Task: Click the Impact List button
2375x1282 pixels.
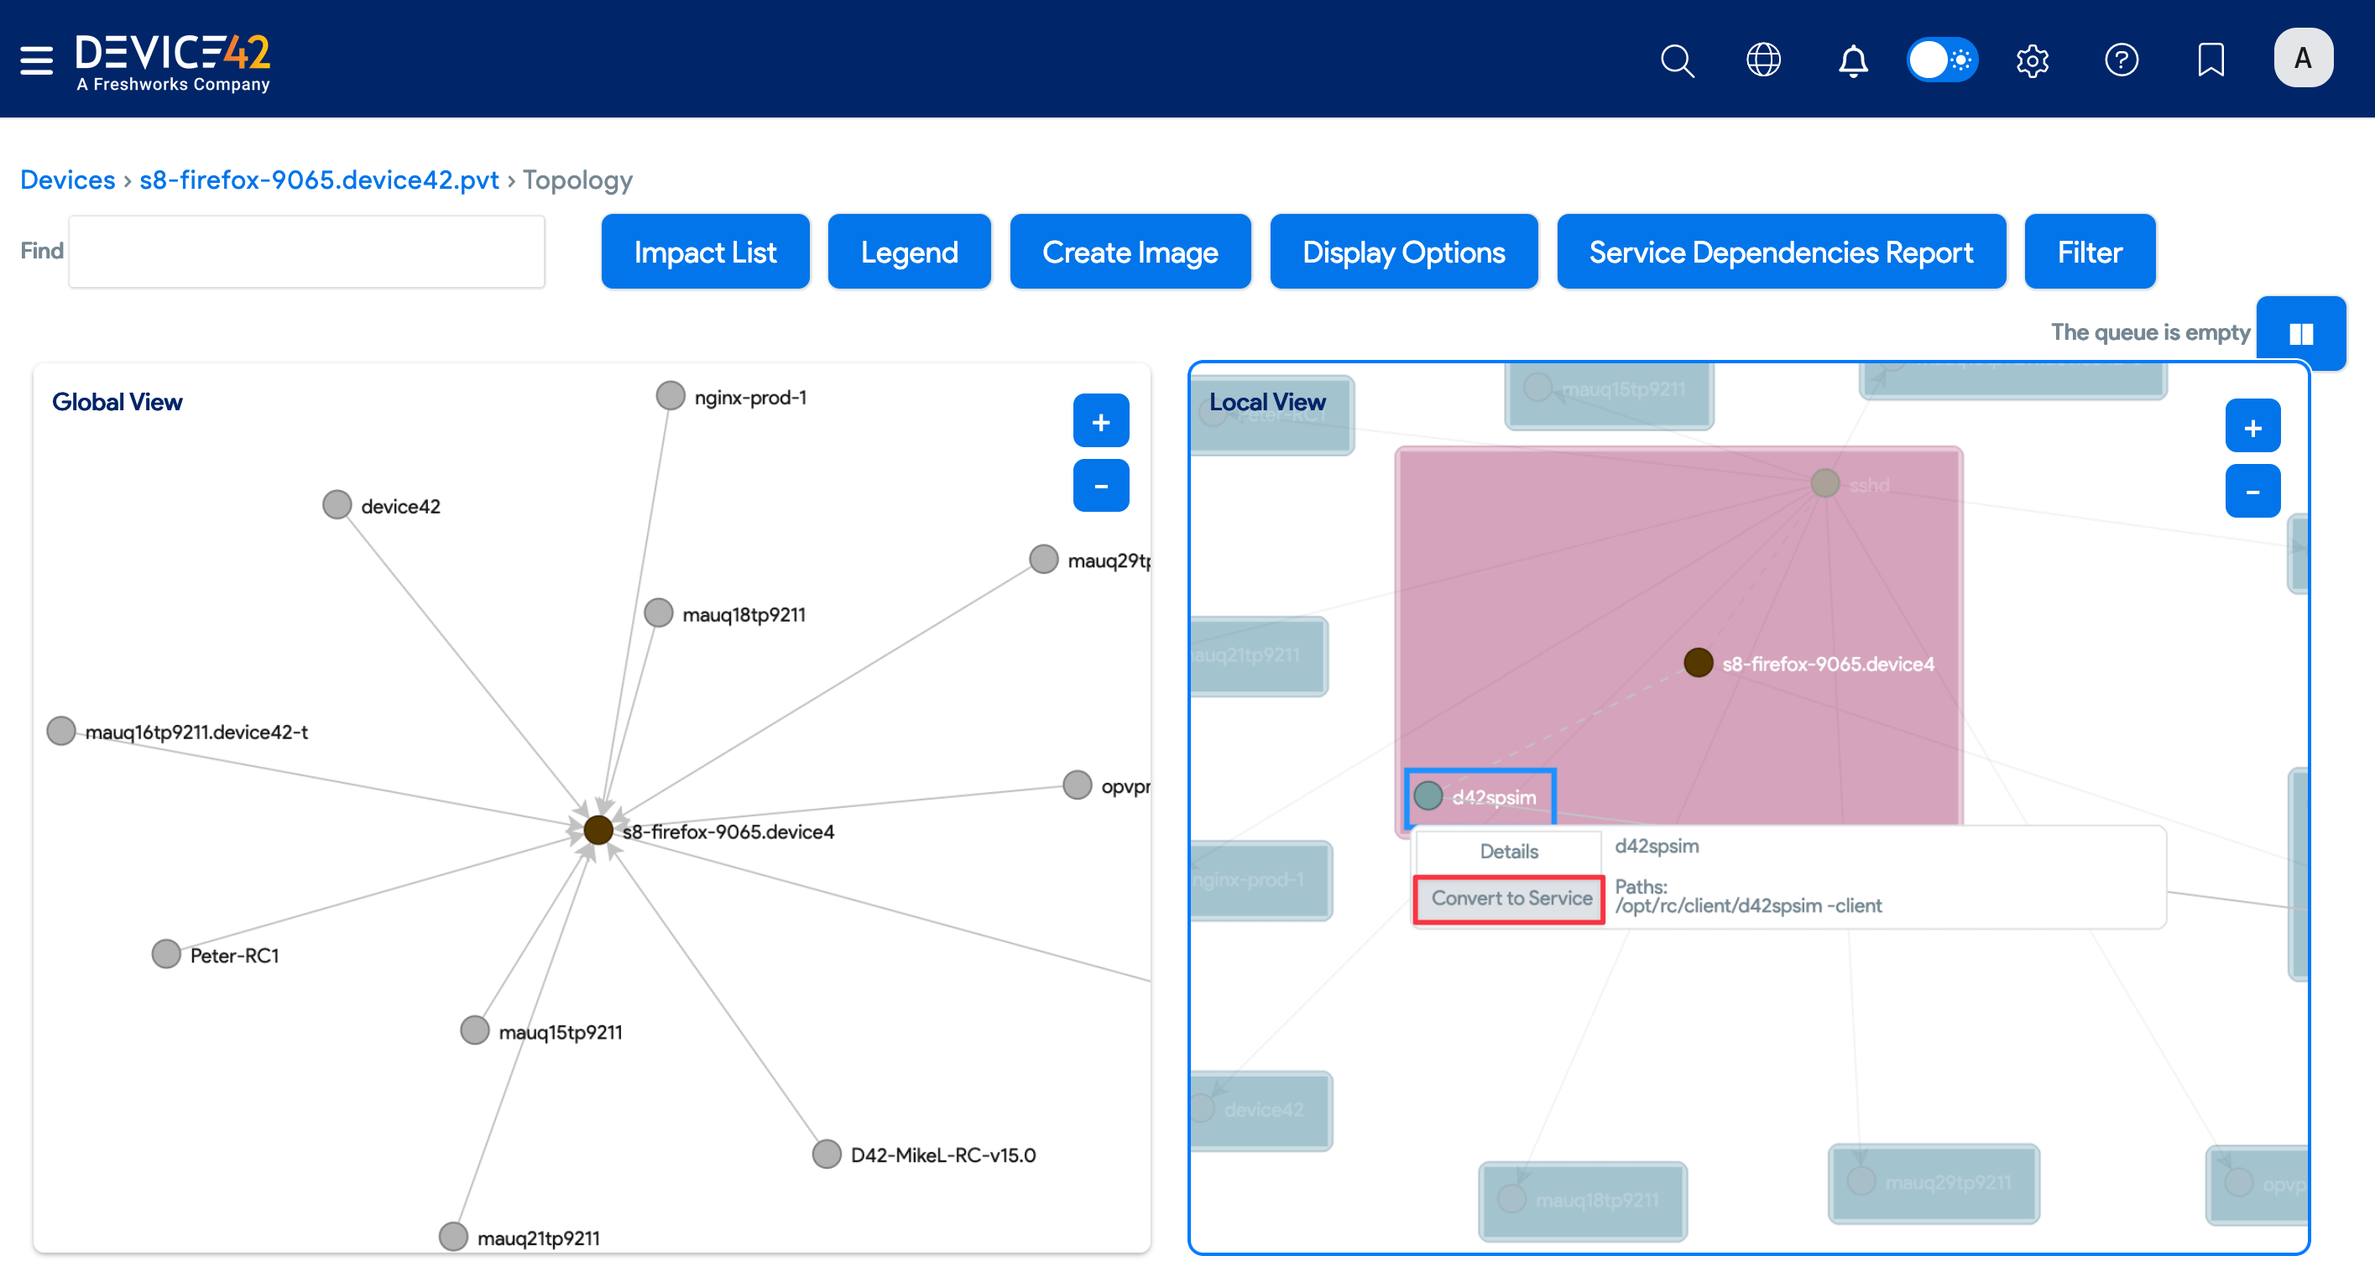Action: (x=704, y=253)
